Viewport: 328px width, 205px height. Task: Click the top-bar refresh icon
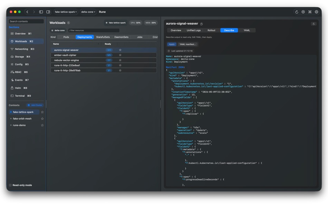297,12
